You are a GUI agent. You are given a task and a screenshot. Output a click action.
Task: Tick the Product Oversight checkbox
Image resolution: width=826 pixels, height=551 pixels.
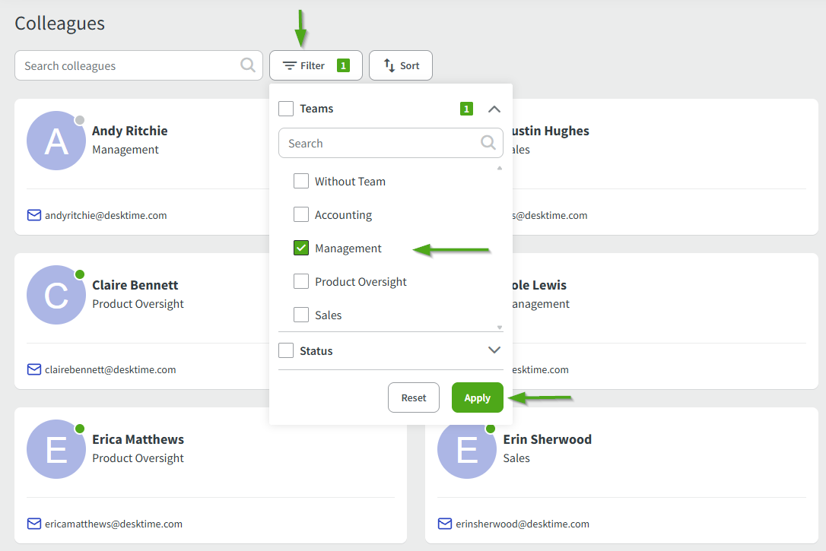tap(301, 282)
